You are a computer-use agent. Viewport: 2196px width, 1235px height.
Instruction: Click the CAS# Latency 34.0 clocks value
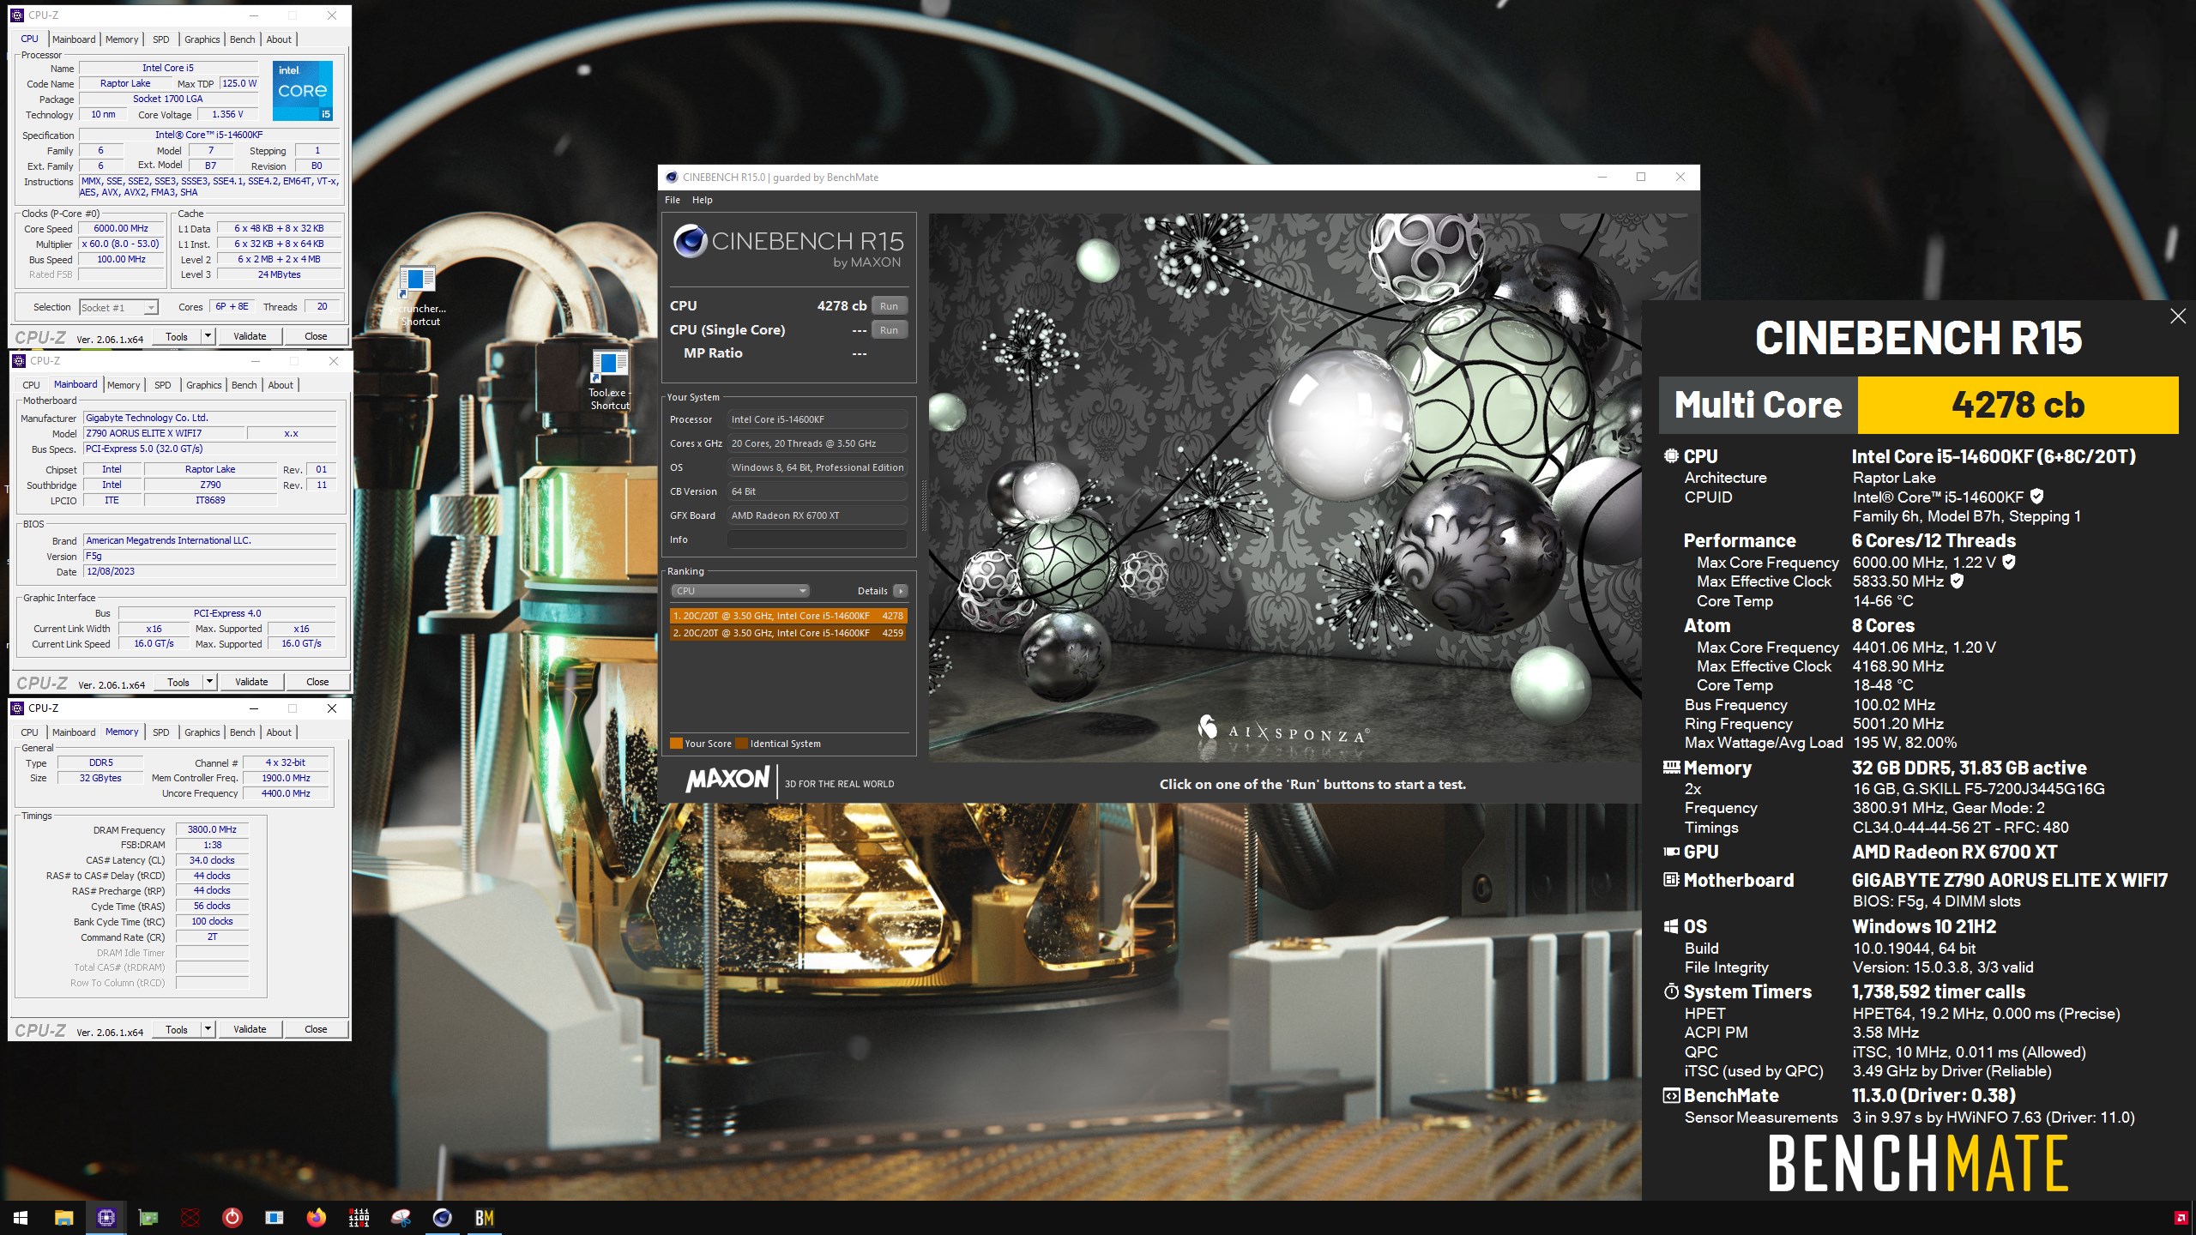click(212, 860)
